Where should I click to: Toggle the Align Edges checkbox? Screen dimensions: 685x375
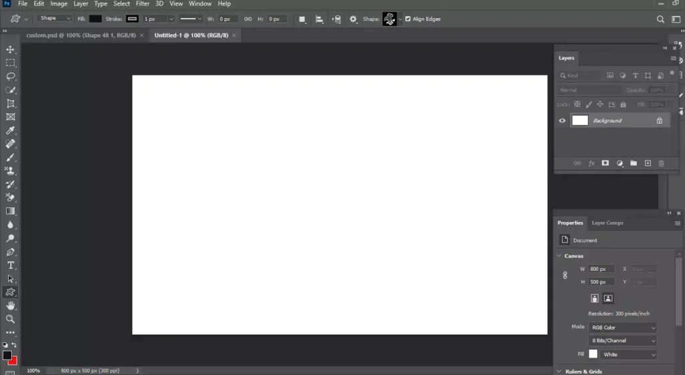click(408, 19)
